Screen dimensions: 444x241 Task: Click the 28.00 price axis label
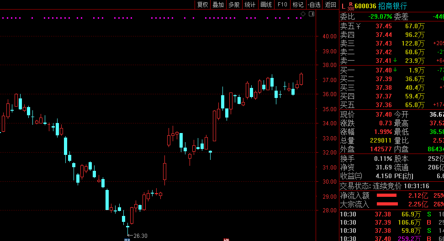click(330, 210)
